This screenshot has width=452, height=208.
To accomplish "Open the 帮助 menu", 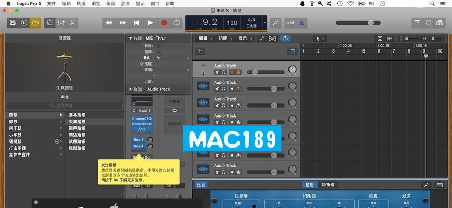I will point(170,4).
